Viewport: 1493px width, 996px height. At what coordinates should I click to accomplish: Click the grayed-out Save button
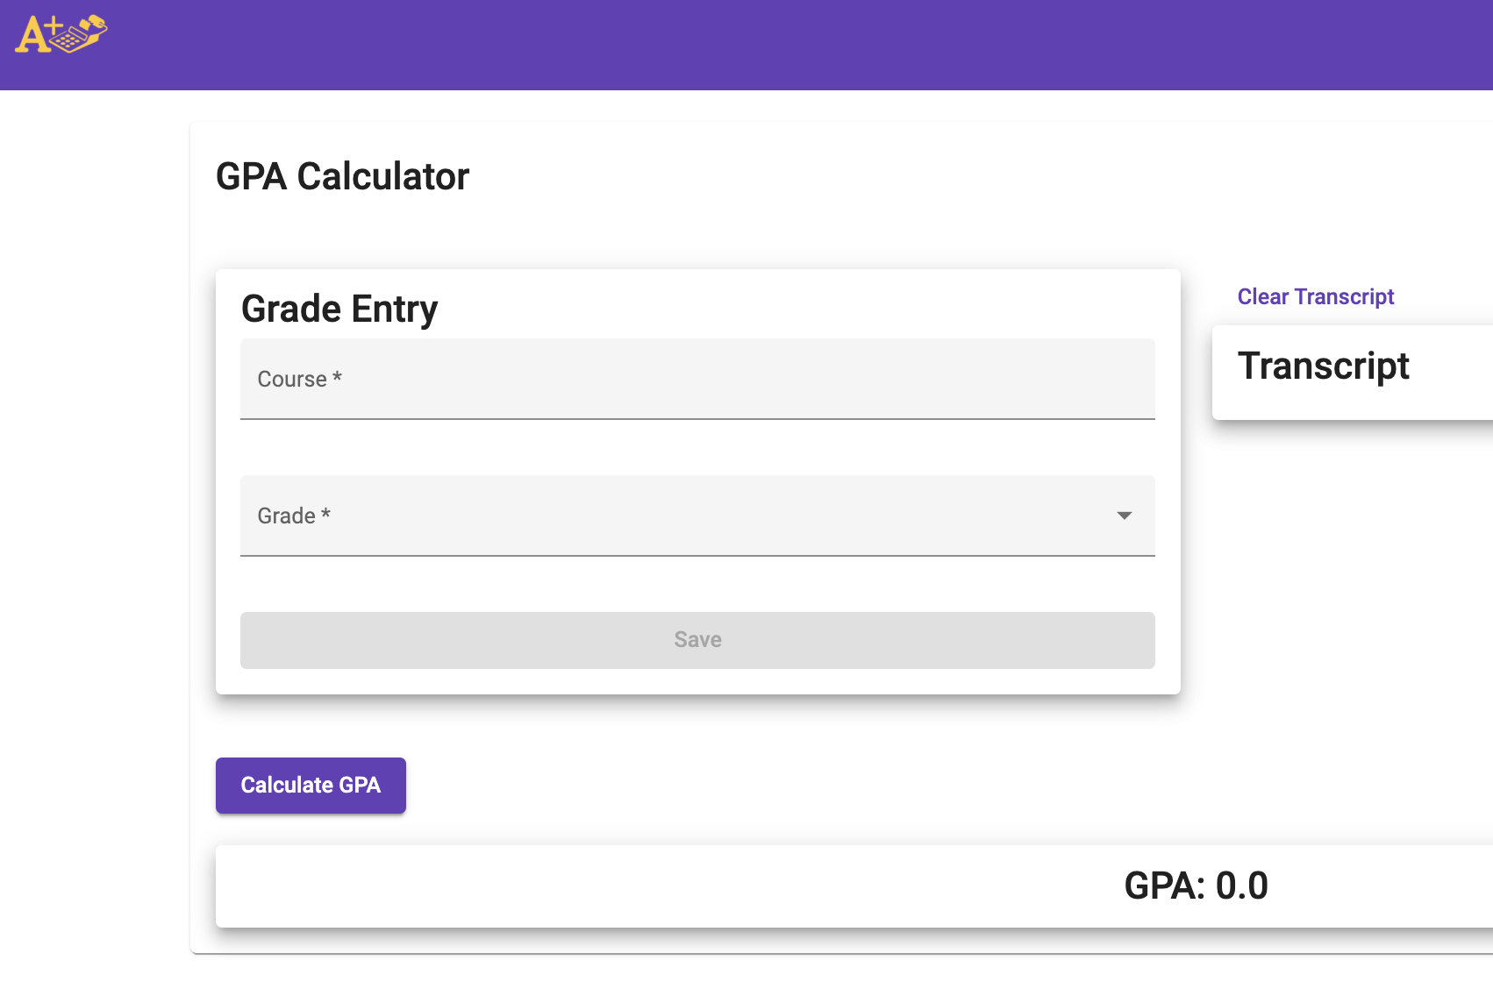click(x=697, y=640)
